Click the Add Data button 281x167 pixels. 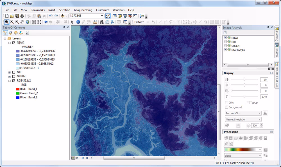pyautogui.click(x=63, y=16)
